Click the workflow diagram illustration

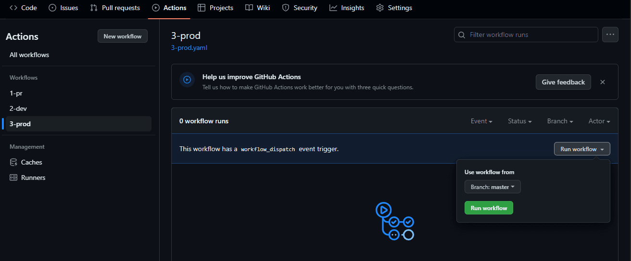pos(395,221)
